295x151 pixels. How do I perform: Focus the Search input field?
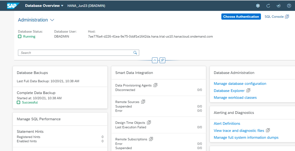[x=78, y=53]
